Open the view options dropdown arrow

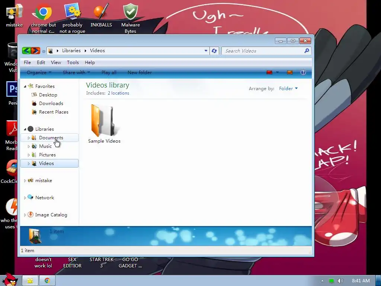[277, 73]
